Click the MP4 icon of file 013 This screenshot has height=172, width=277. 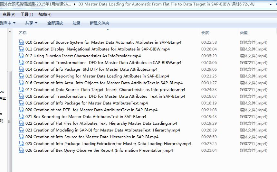tap(21, 63)
